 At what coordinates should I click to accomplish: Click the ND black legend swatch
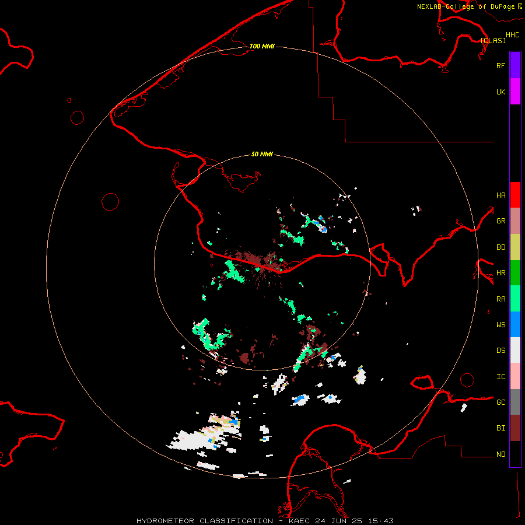tap(515, 454)
